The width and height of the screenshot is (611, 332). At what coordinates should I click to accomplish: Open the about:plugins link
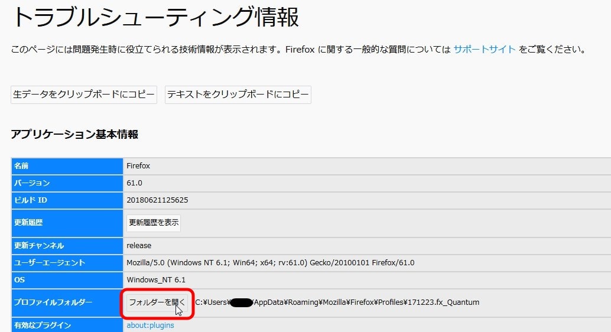(x=150, y=325)
